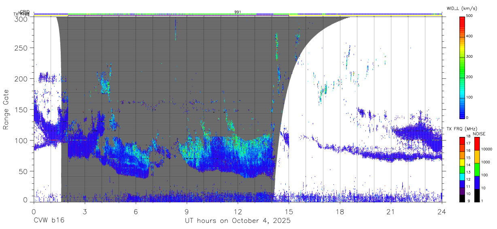Image resolution: width=497 pixels, height=229 pixels.
Task: Click the TX FRQ legend label '9'
Action: 468,201
